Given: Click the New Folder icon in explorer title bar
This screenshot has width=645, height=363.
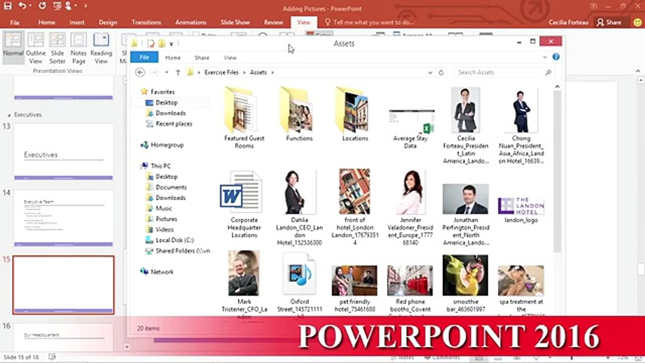Looking at the screenshot, I should click(161, 44).
